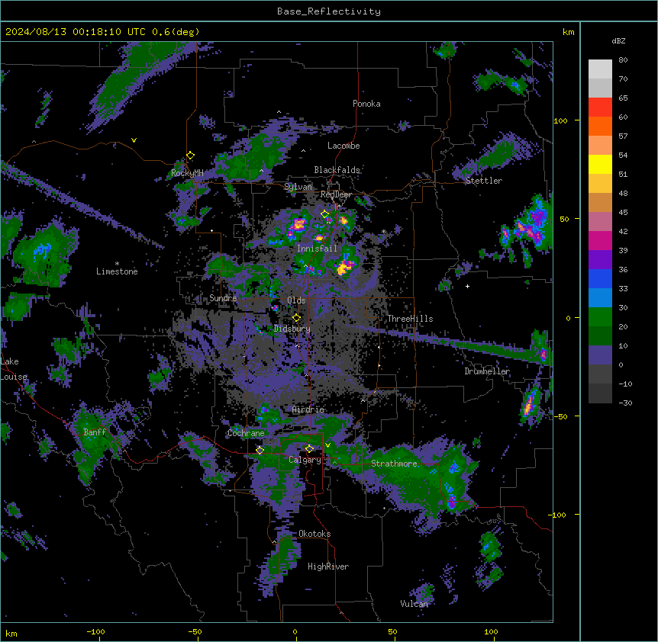Click the yellow diamond marker above Calgary label
This screenshot has height=642, width=658.
point(309,449)
